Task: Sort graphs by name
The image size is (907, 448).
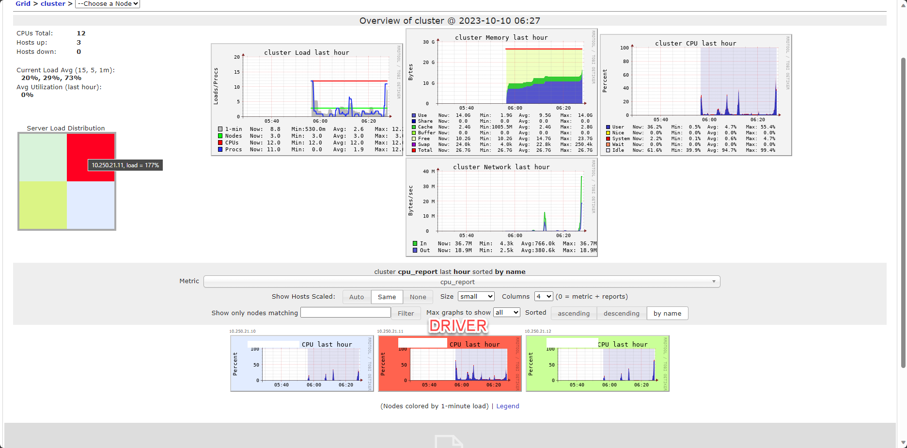Action: [667, 313]
